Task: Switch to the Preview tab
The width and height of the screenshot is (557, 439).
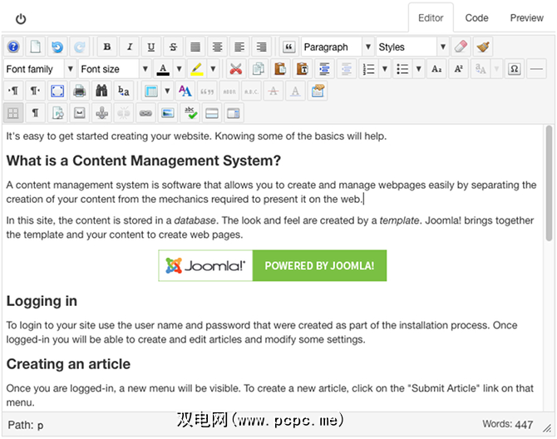Action: pos(526,17)
